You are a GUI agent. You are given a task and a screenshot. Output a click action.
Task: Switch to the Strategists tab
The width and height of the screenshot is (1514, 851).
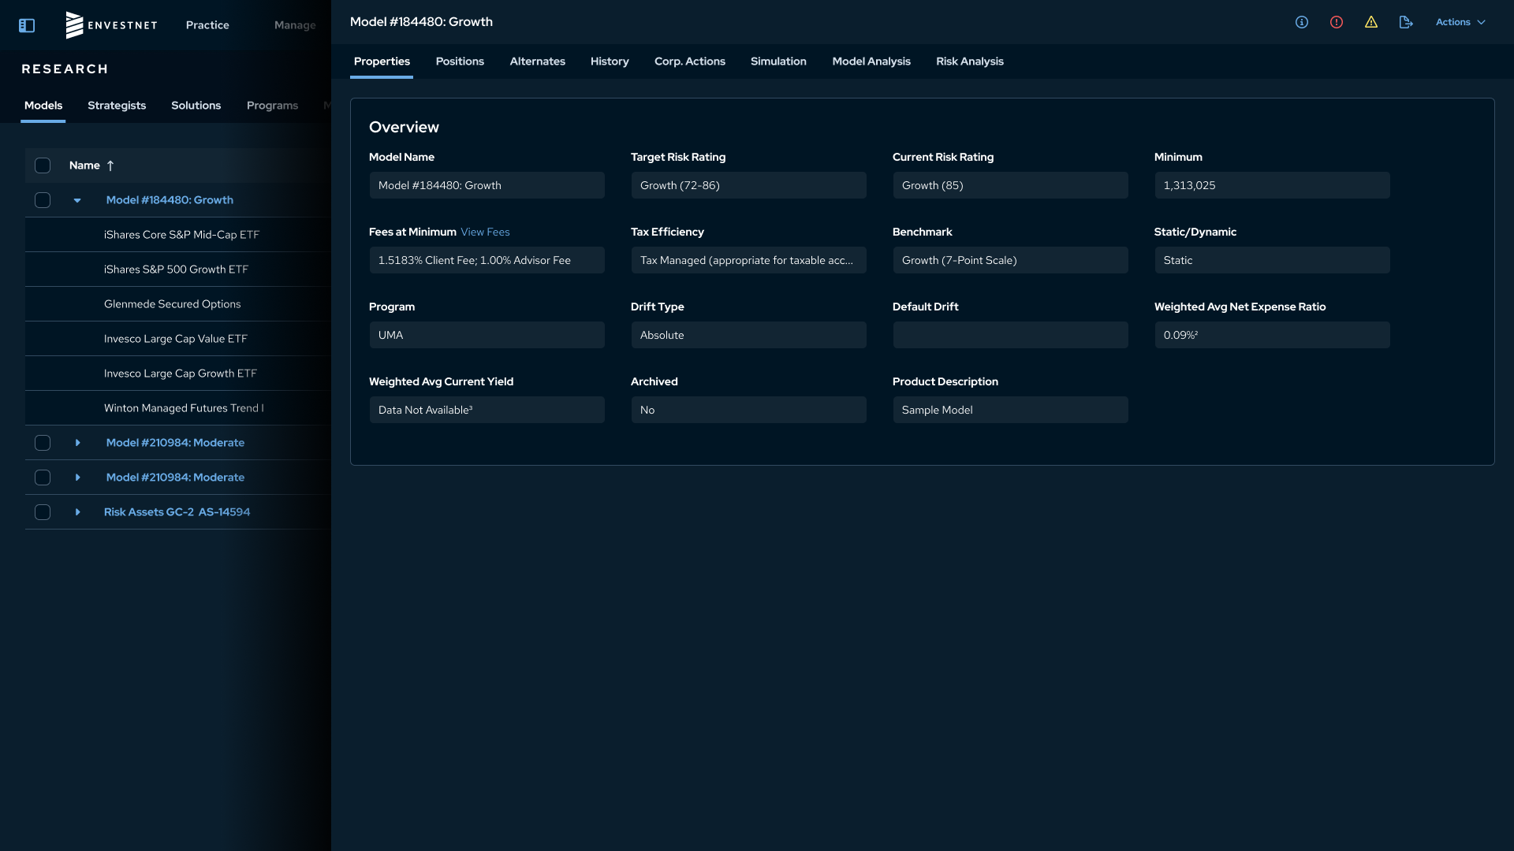click(x=117, y=106)
